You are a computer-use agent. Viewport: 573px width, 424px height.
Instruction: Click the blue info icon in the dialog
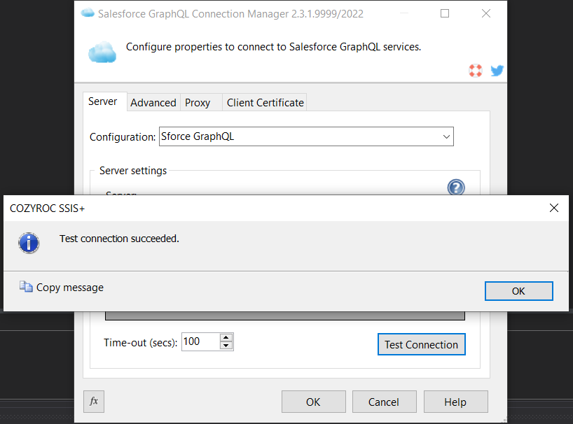(28, 242)
